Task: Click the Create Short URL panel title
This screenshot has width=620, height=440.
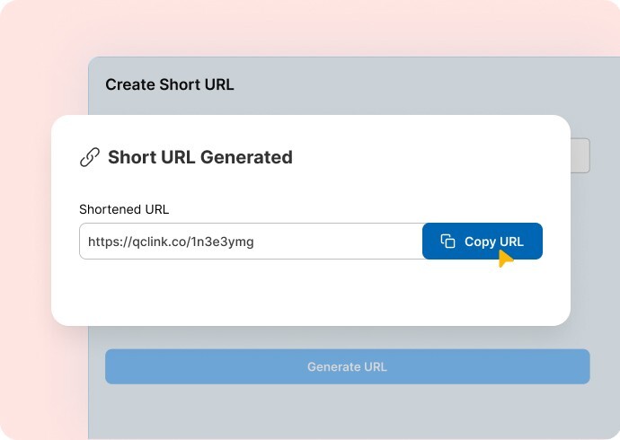Action: click(169, 85)
